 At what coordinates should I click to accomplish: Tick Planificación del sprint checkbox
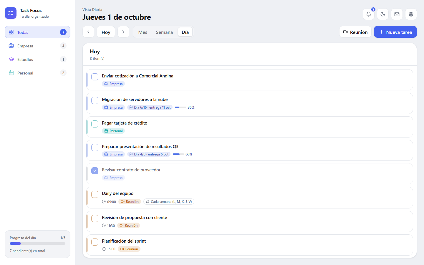click(x=95, y=242)
